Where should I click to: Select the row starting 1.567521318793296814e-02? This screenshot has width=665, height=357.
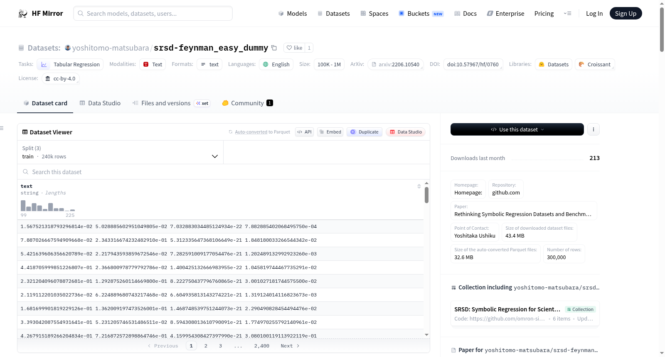tap(220, 226)
